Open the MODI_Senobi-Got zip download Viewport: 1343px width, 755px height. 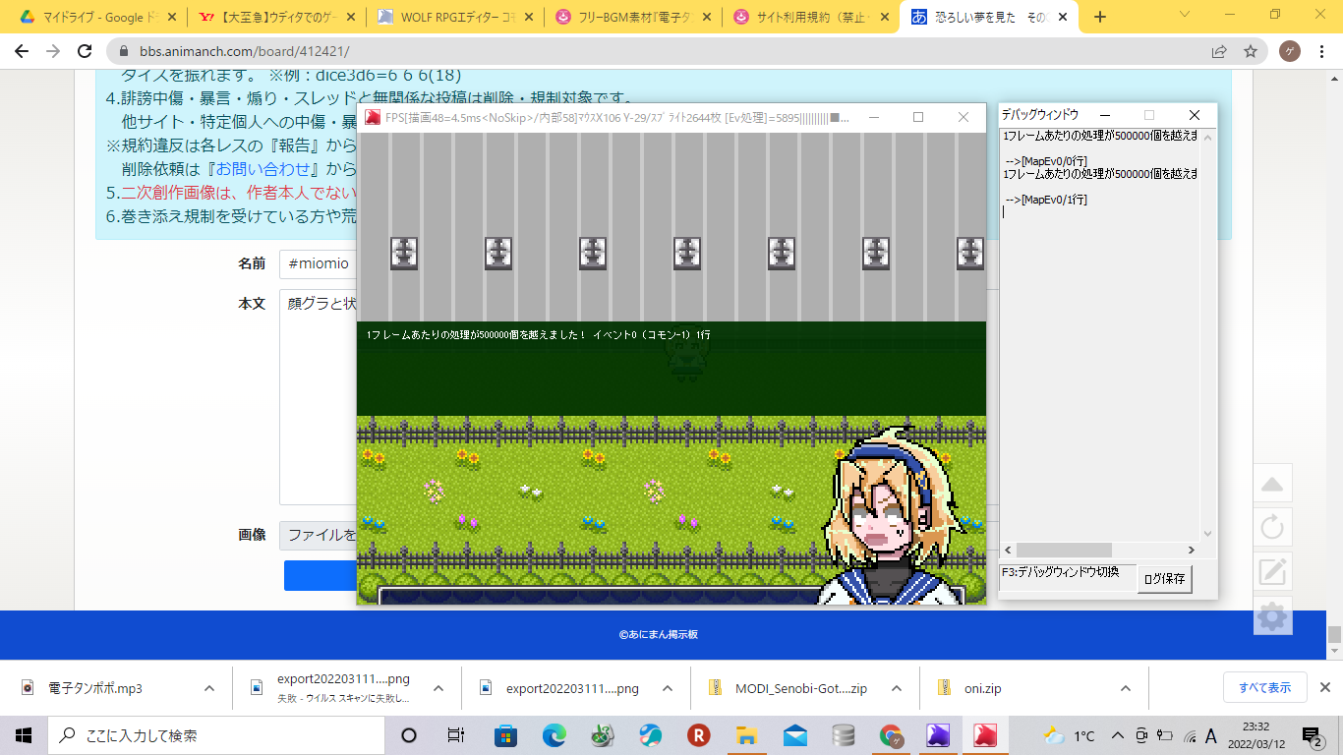point(788,688)
